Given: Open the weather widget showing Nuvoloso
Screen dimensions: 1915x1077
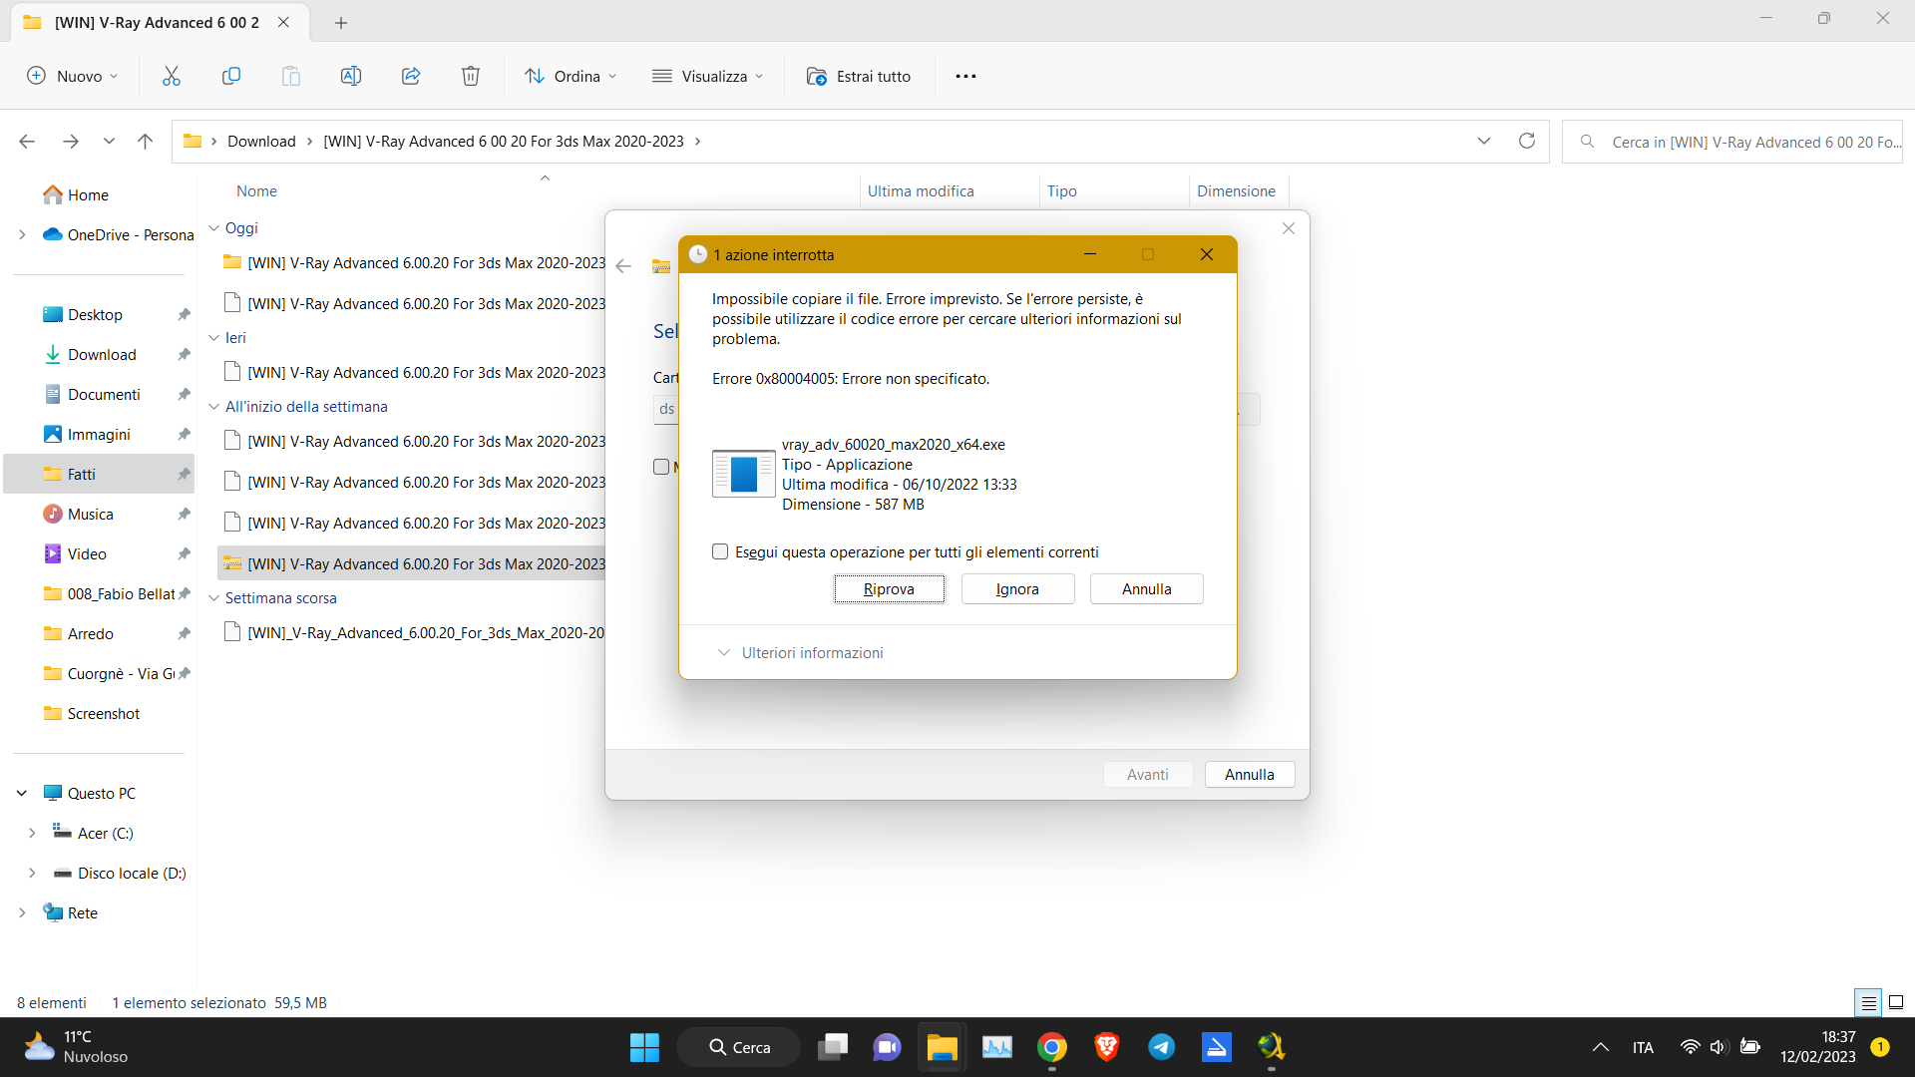Looking at the screenshot, I should tap(76, 1047).
